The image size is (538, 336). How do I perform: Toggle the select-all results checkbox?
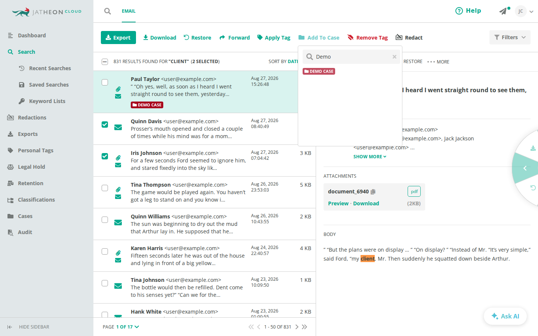tap(105, 62)
